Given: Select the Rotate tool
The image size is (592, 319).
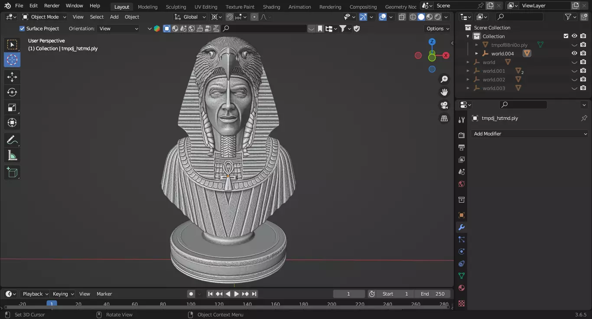Looking at the screenshot, I should coord(12,92).
